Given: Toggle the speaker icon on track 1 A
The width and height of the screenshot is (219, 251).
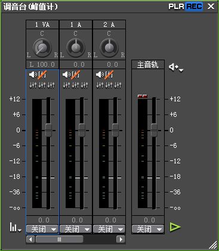Looking at the screenshot, I should point(66,75).
